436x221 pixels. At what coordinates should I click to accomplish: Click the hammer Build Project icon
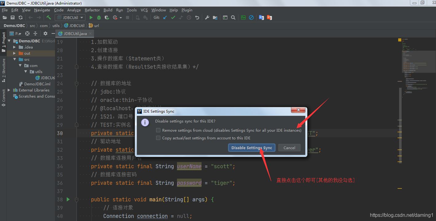49,17
